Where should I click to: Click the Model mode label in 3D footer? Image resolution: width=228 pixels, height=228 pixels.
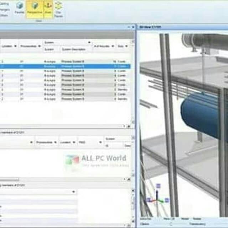coord(185,219)
